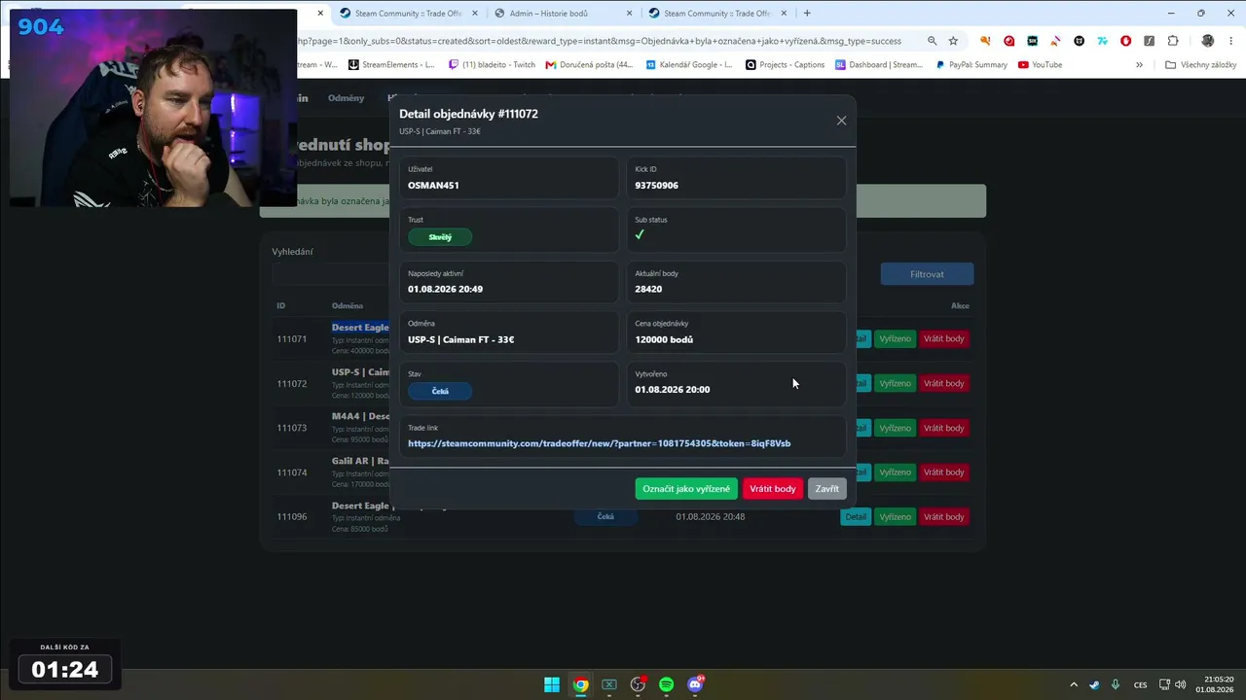Click the webcam overlay thumbnail
The width and height of the screenshot is (1246, 700).
click(153, 108)
